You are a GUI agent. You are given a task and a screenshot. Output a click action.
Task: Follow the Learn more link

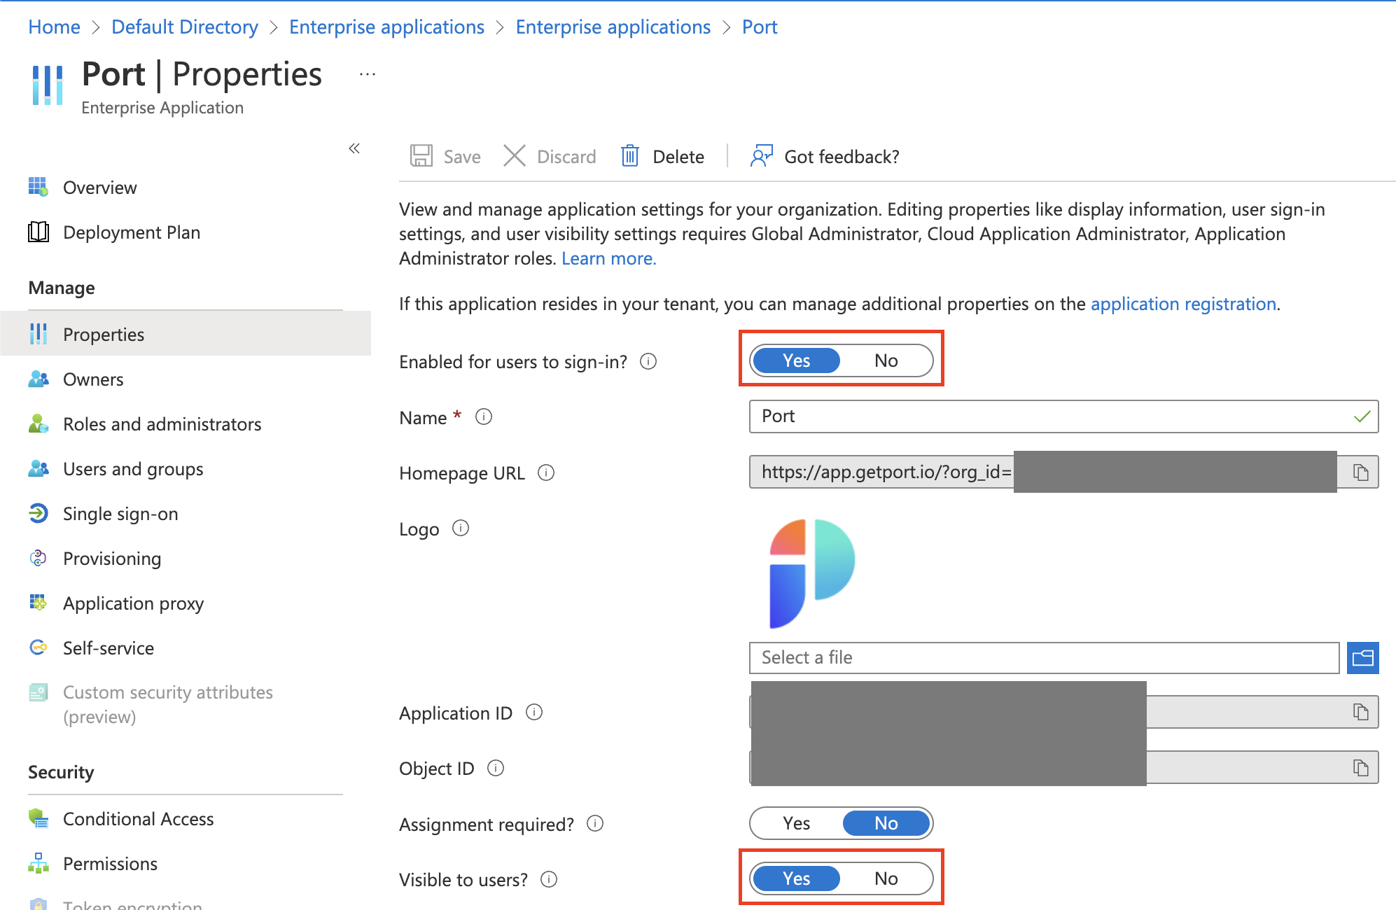click(608, 258)
